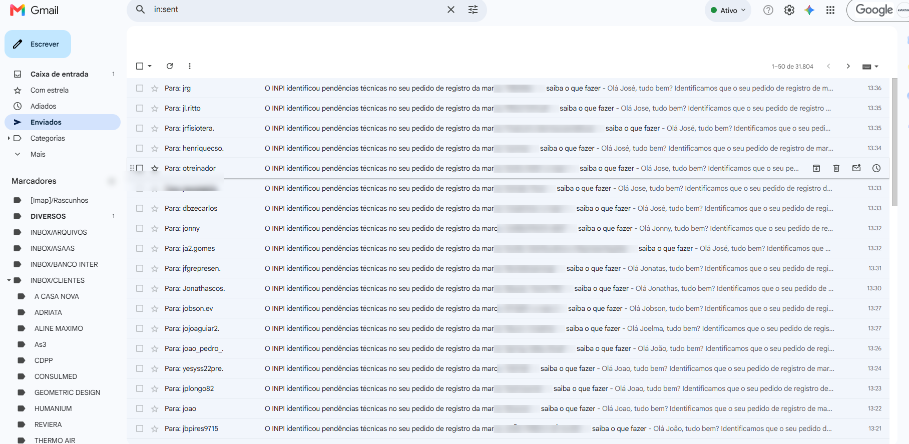Open the Settings gear
The width and height of the screenshot is (909, 444).
[x=789, y=10]
